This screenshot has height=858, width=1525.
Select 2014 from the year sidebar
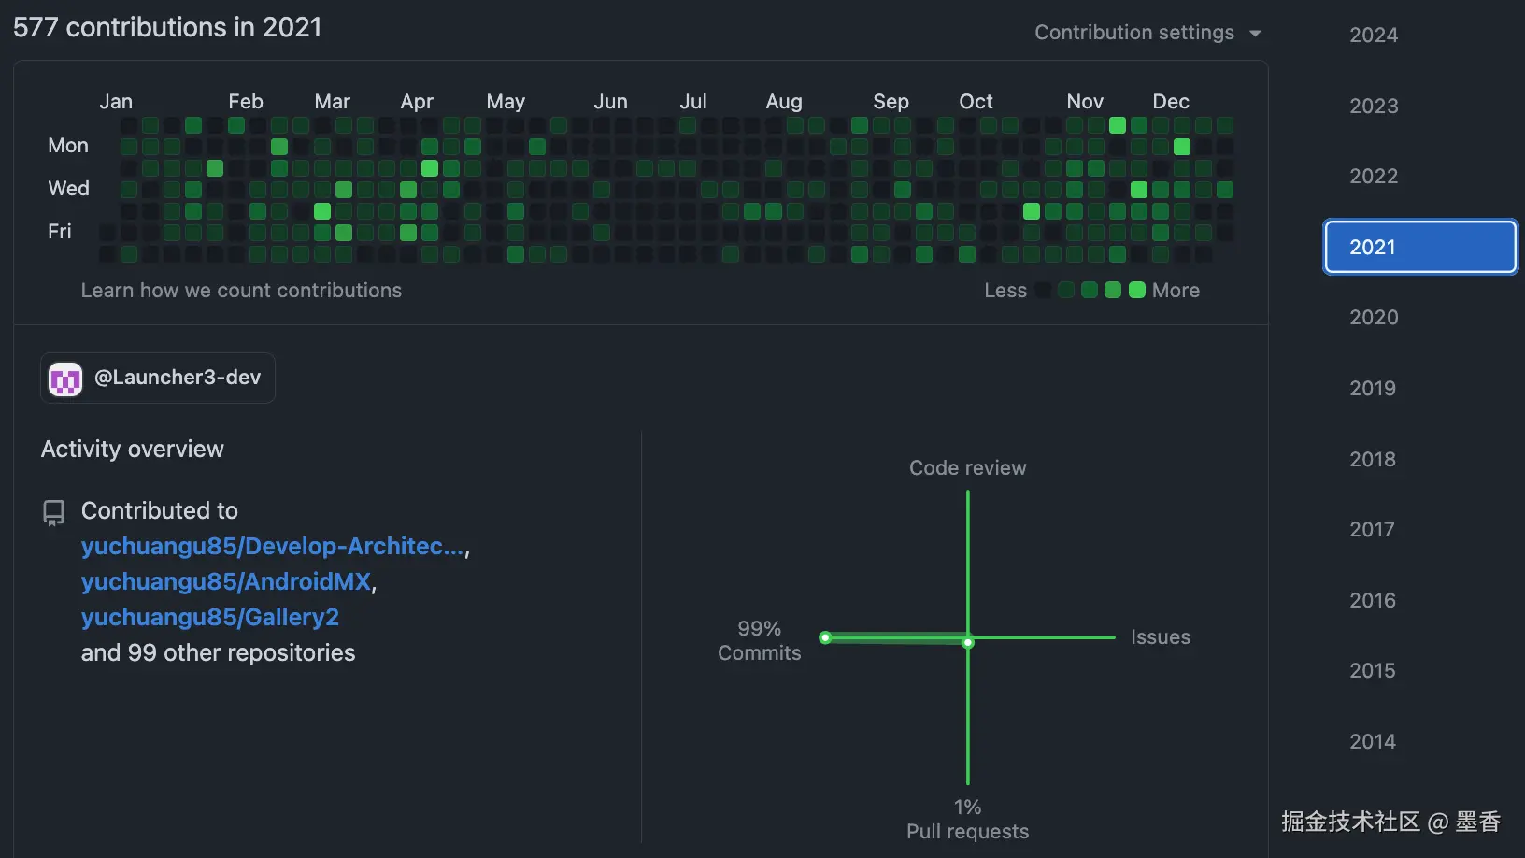click(x=1372, y=740)
